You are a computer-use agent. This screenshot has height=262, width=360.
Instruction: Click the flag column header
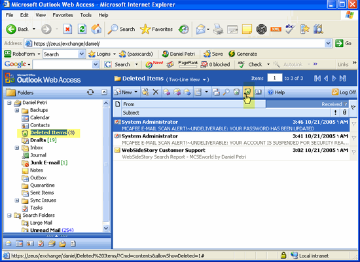pos(353,107)
